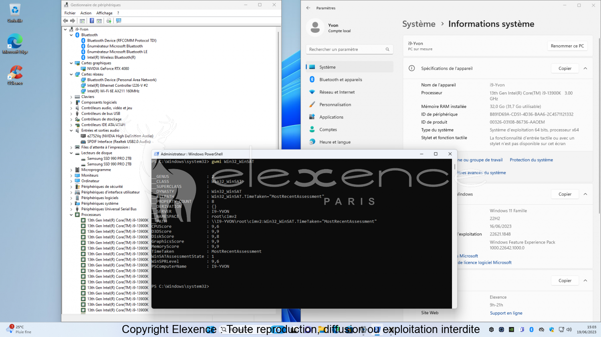Open the Support en ligne link

coord(506,313)
